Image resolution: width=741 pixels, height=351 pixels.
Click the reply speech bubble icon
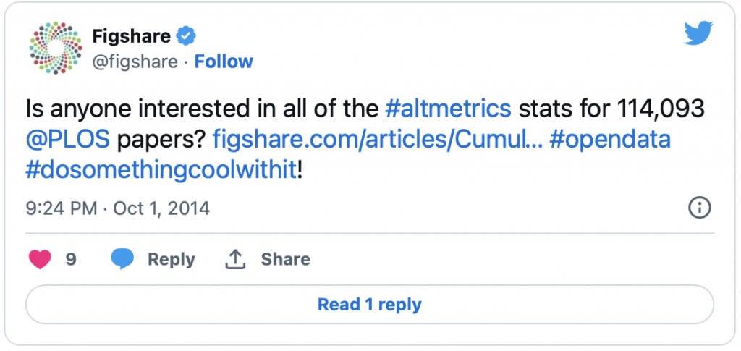(x=122, y=259)
